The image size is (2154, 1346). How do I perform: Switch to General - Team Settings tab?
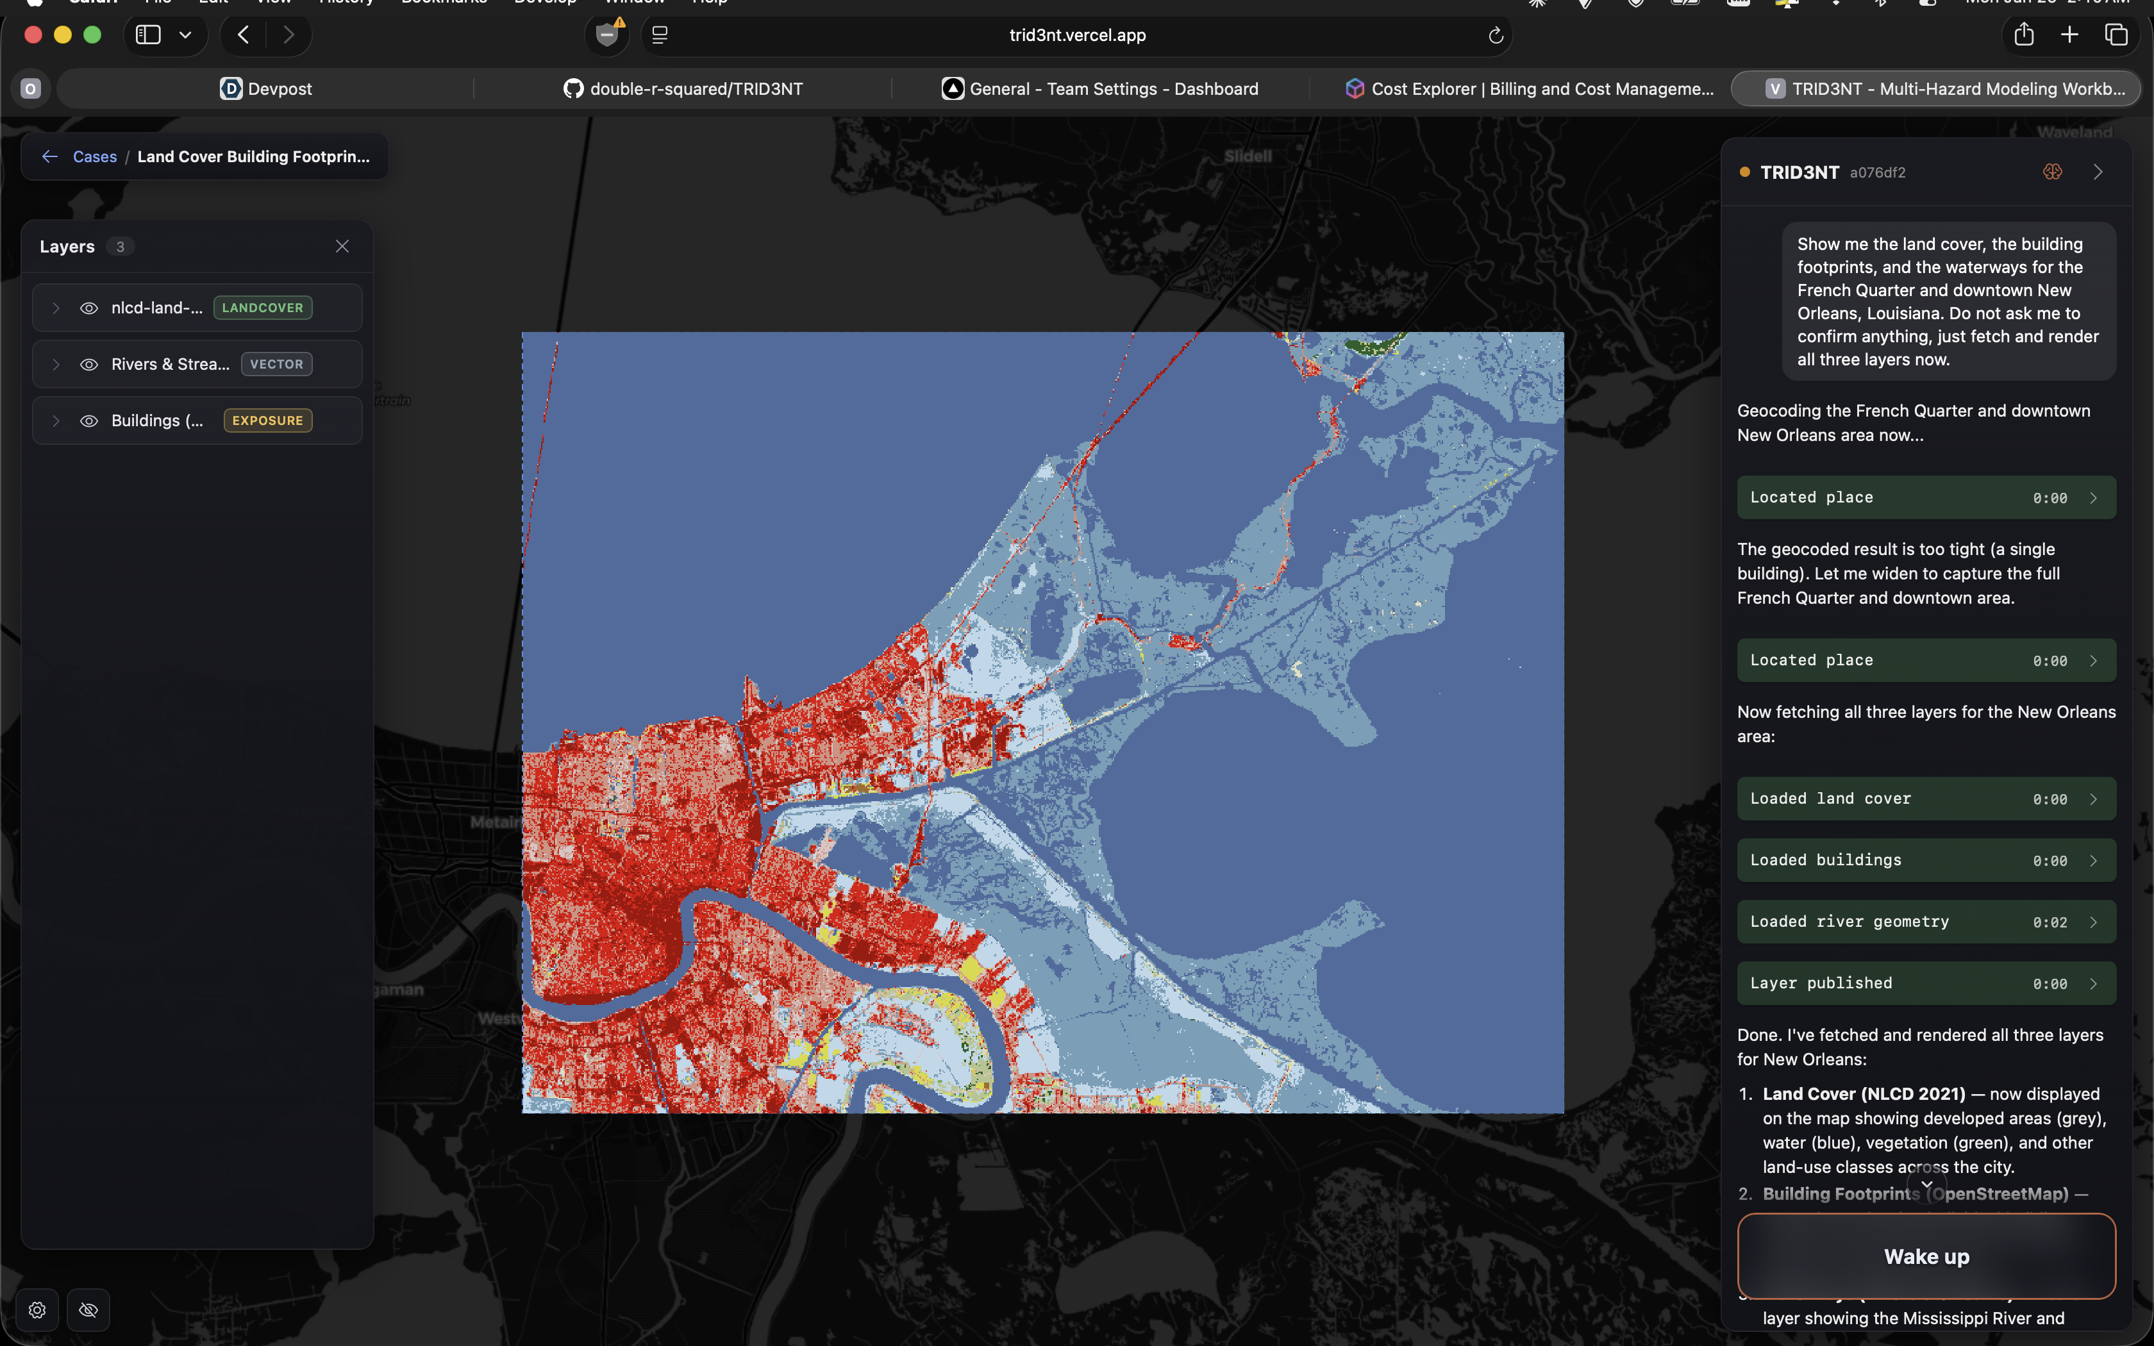(x=1100, y=88)
